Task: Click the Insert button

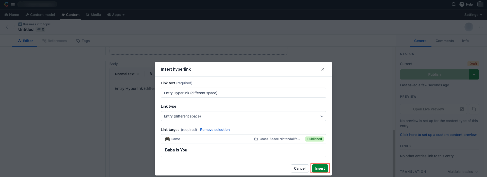Action: 320,168
